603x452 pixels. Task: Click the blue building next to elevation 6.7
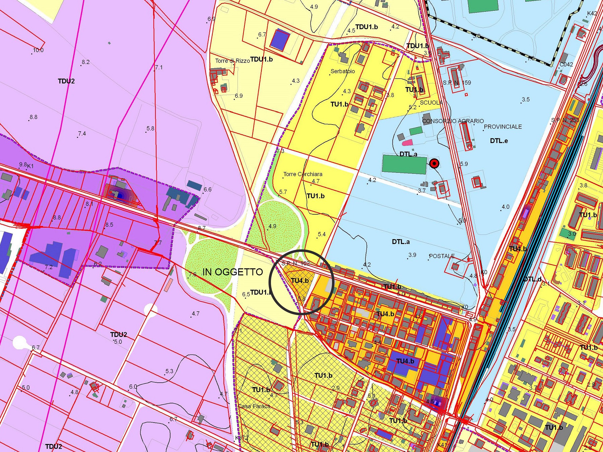280,40
